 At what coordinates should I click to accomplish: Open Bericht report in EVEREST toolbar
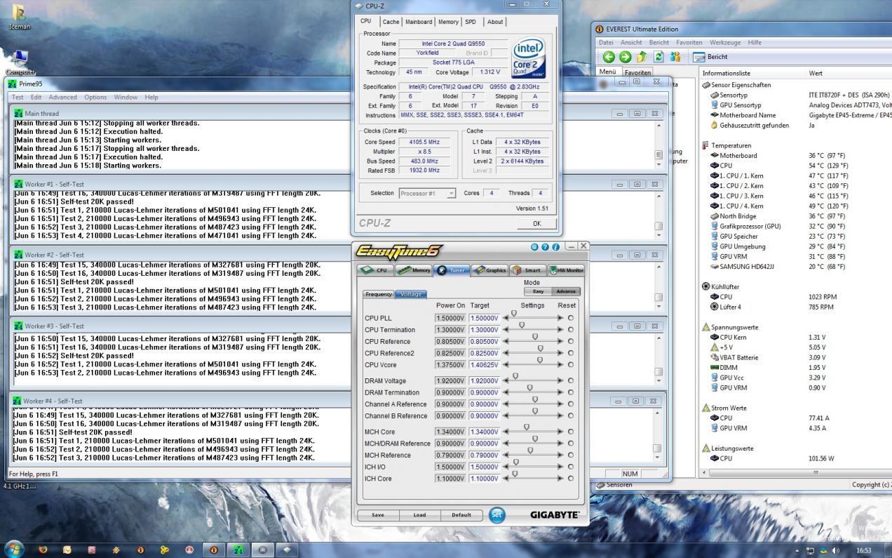click(710, 57)
